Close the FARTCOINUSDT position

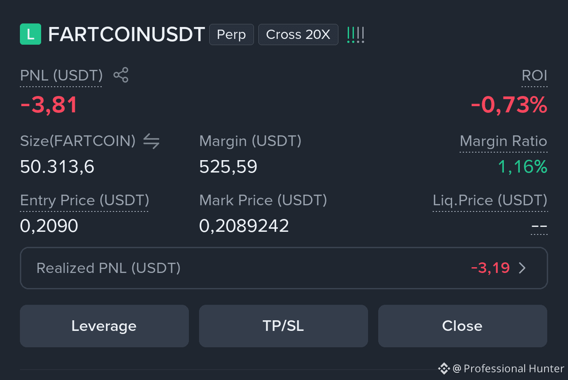463,326
